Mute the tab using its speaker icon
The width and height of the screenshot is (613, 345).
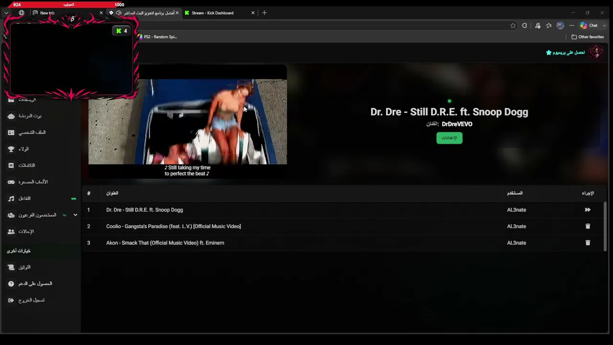[118, 13]
